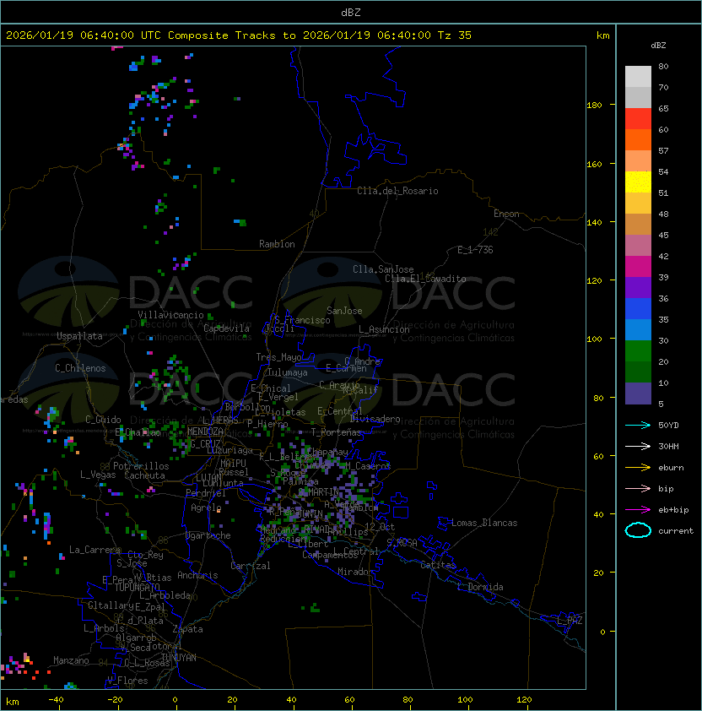This screenshot has width=702, height=711.
Task: Click the yellow eburn arrow in legend
Action: [x=638, y=467]
